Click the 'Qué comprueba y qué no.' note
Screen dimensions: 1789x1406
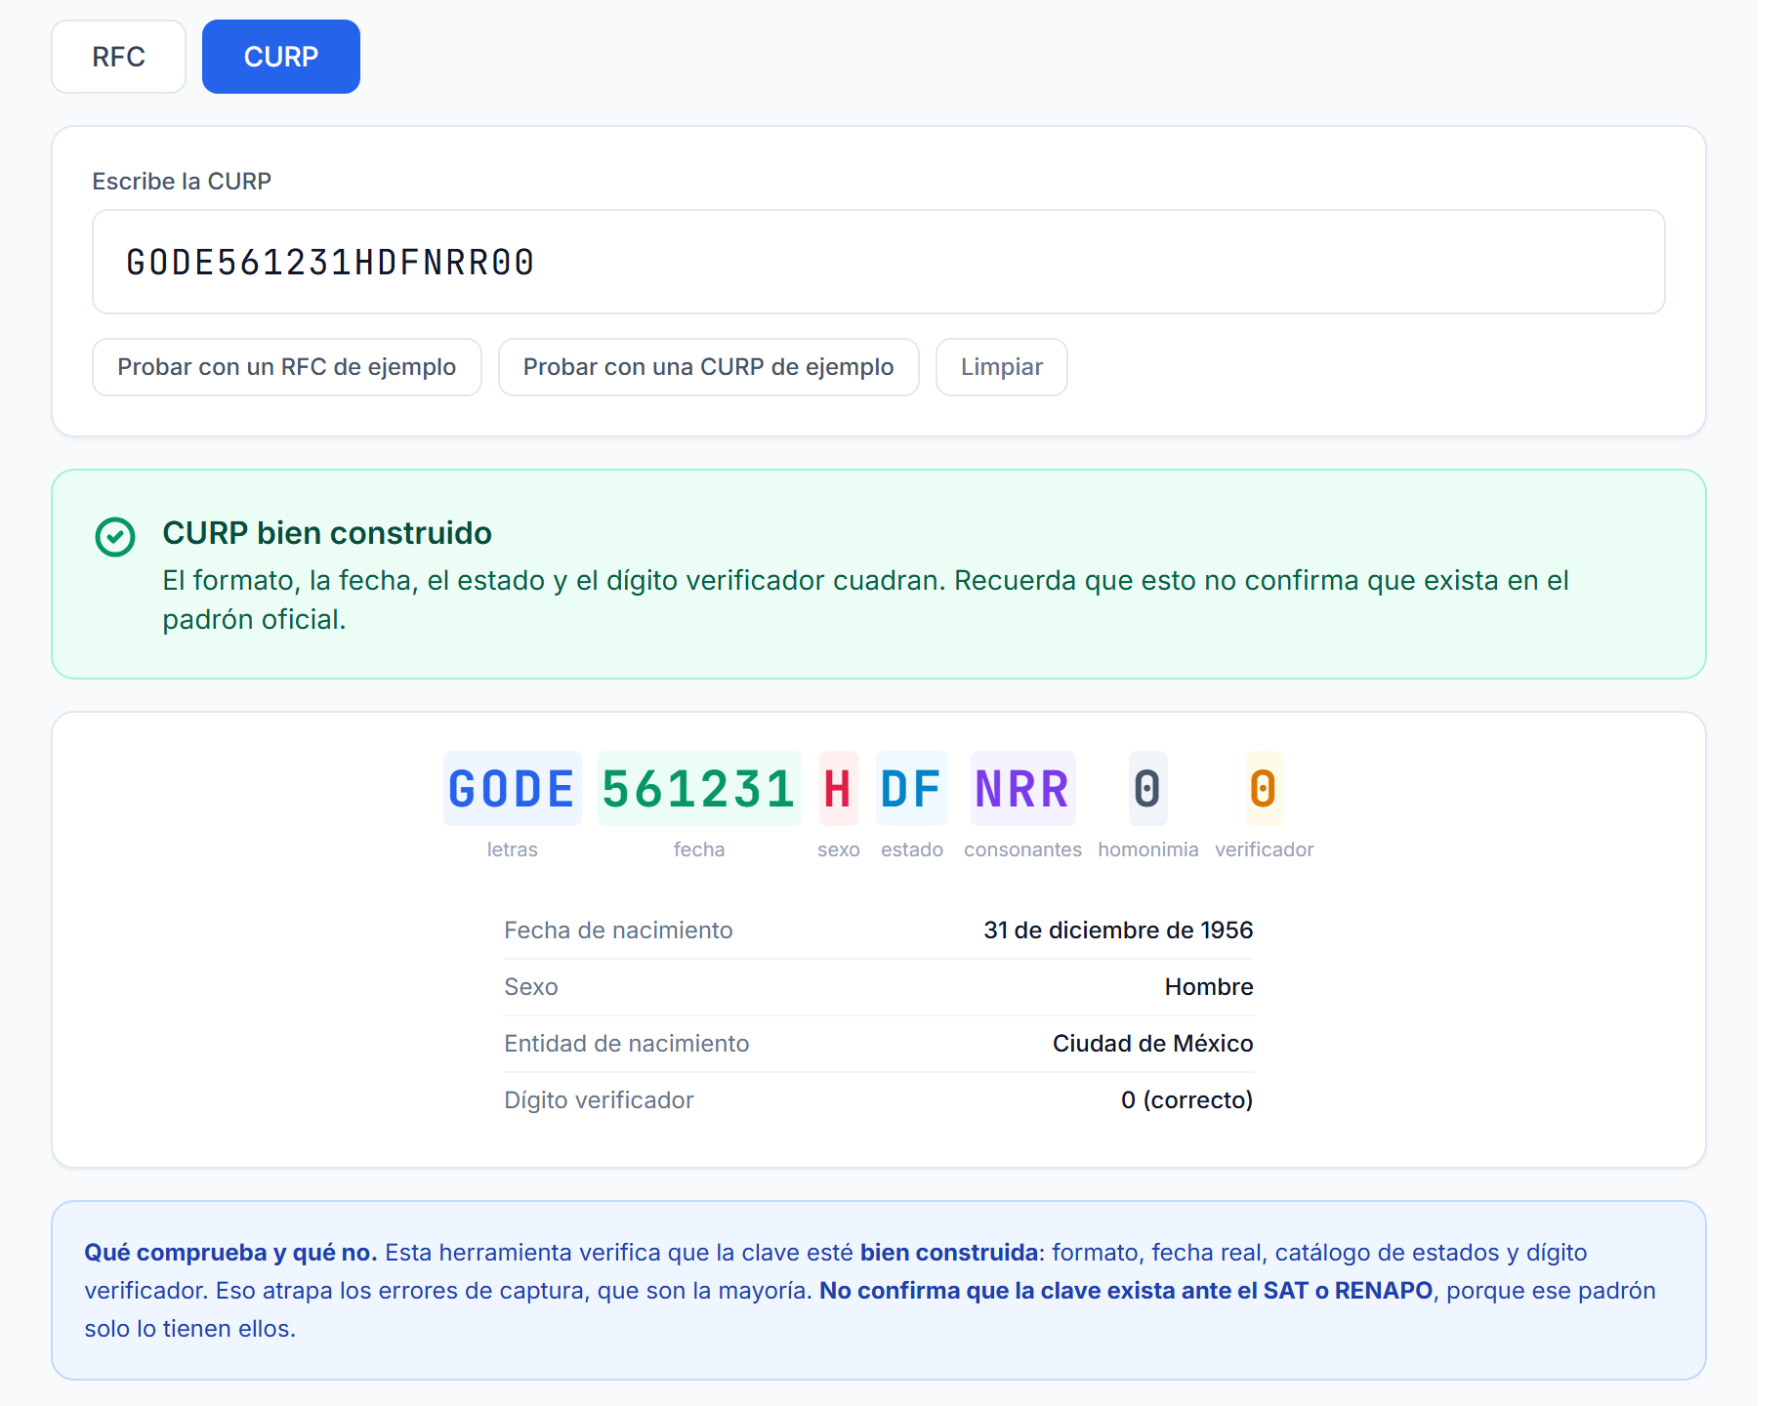coord(230,1253)
